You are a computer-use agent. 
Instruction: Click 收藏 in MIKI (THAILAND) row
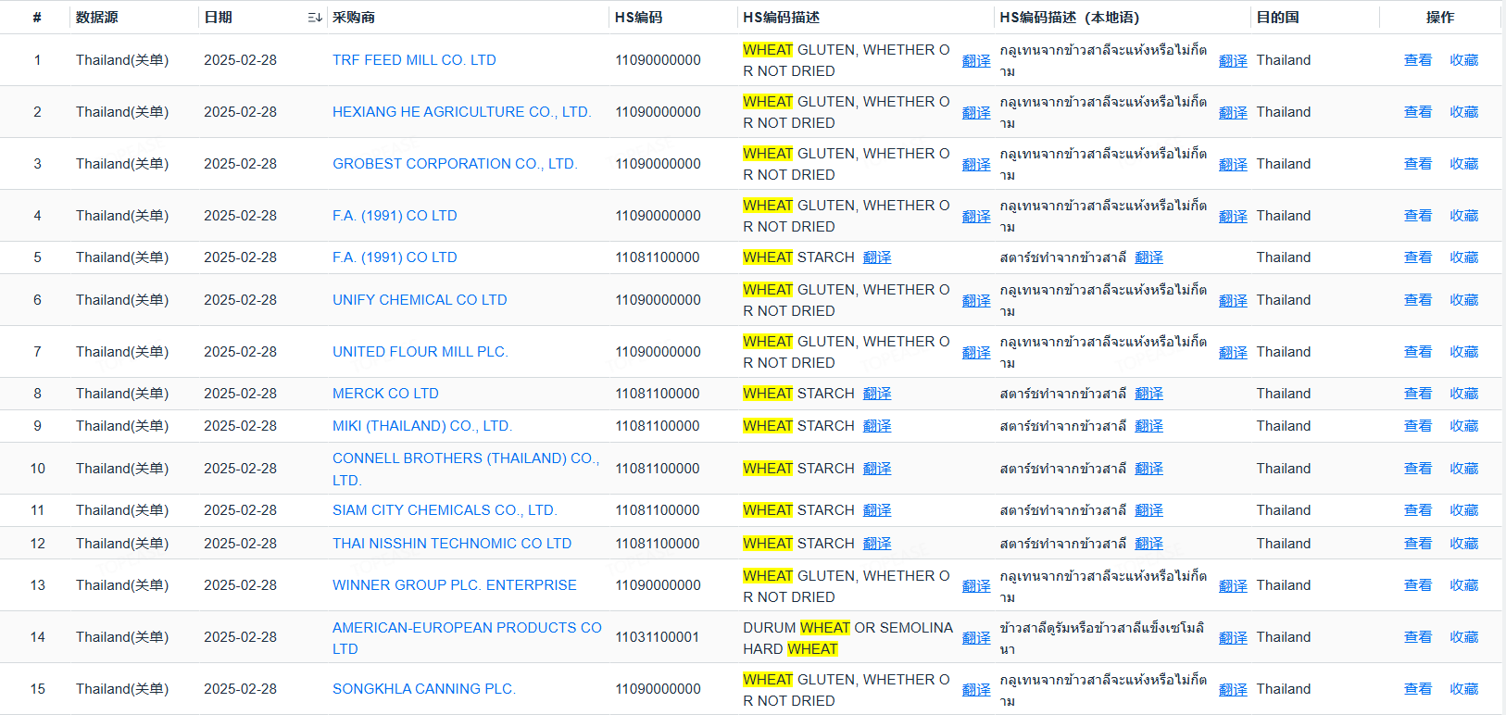point(1464,426)
